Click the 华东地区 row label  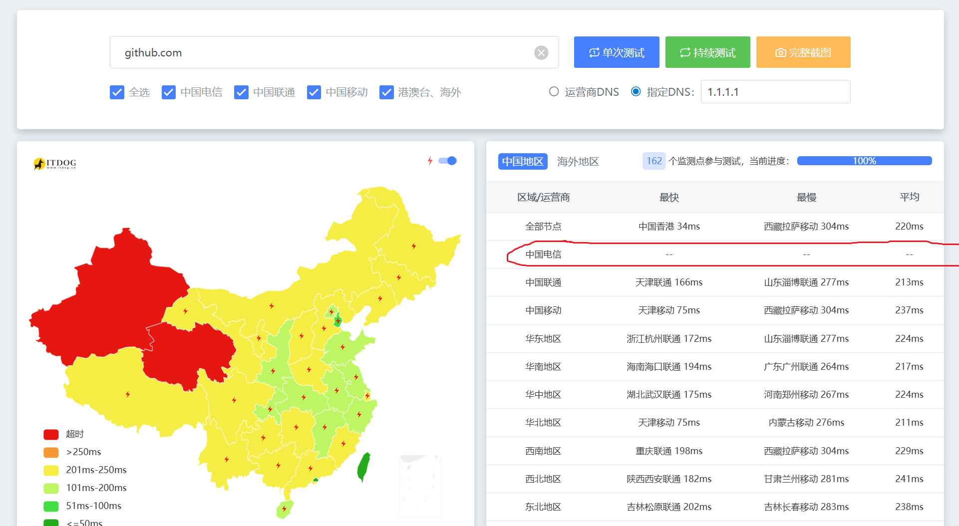543,339
